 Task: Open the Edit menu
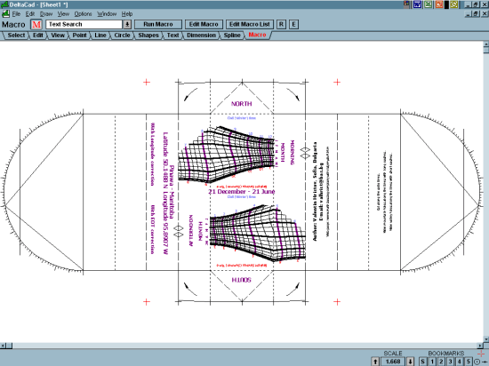[30, 14]
